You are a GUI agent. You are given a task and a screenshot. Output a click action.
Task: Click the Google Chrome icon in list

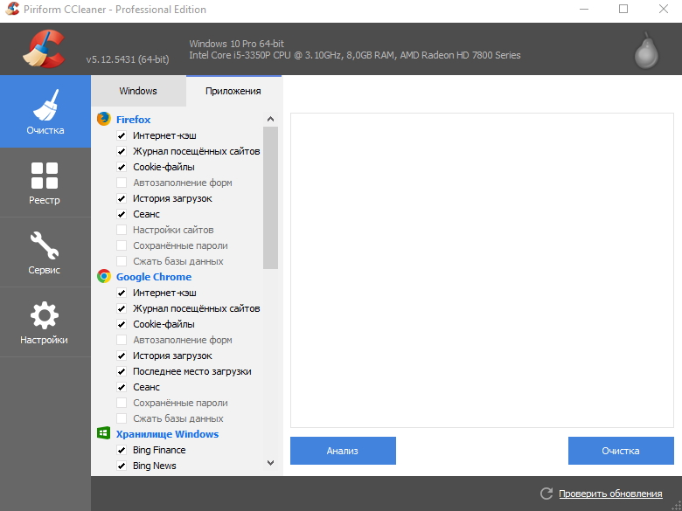coord(104,276)
